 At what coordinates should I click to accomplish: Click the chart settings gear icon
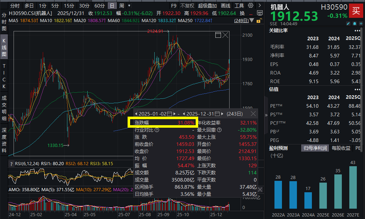tap(251, 6)
